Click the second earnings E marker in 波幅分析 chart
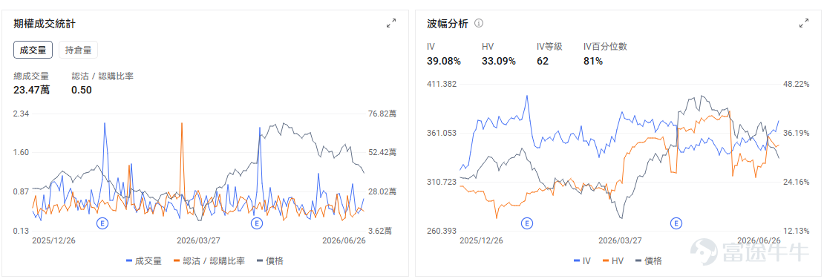 click(x=676, y=223)
